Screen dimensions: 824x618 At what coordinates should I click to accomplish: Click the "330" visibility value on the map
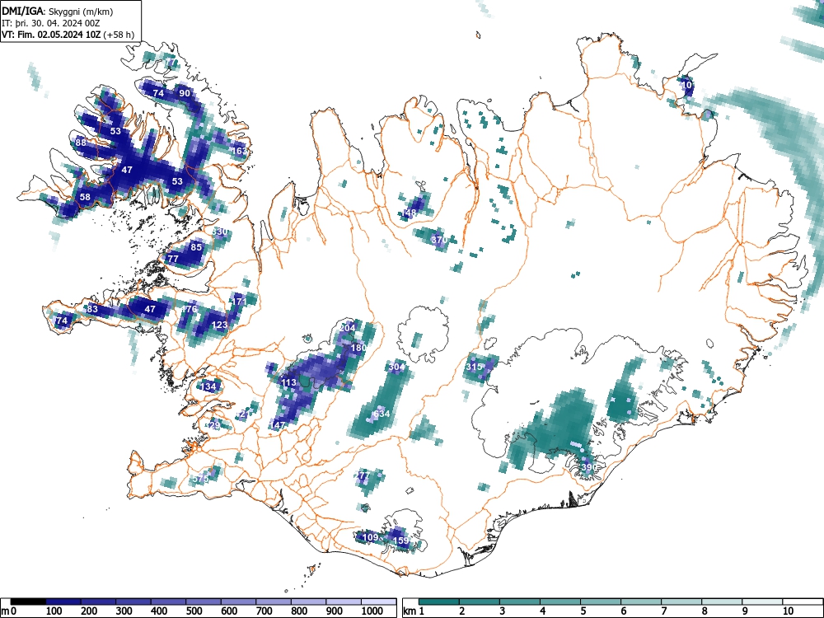click(220, 232)
